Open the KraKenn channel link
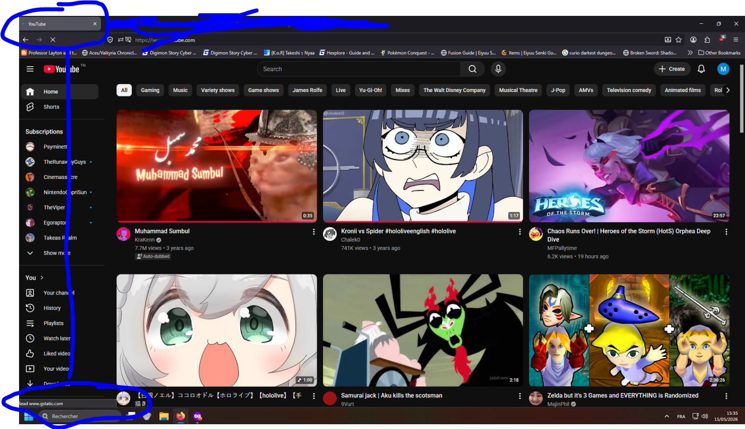The width and height of the screenshot is (745, 429). click(x=145, y=240)
